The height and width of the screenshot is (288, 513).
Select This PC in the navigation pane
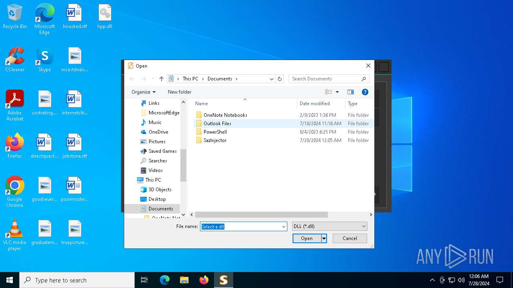[153, 180]
